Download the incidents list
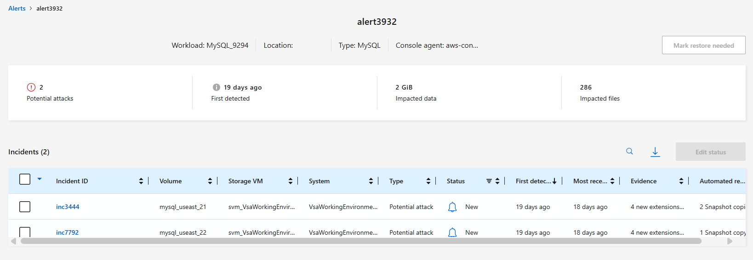This screenshot has height=260, width=753. [x=655, y=152]
